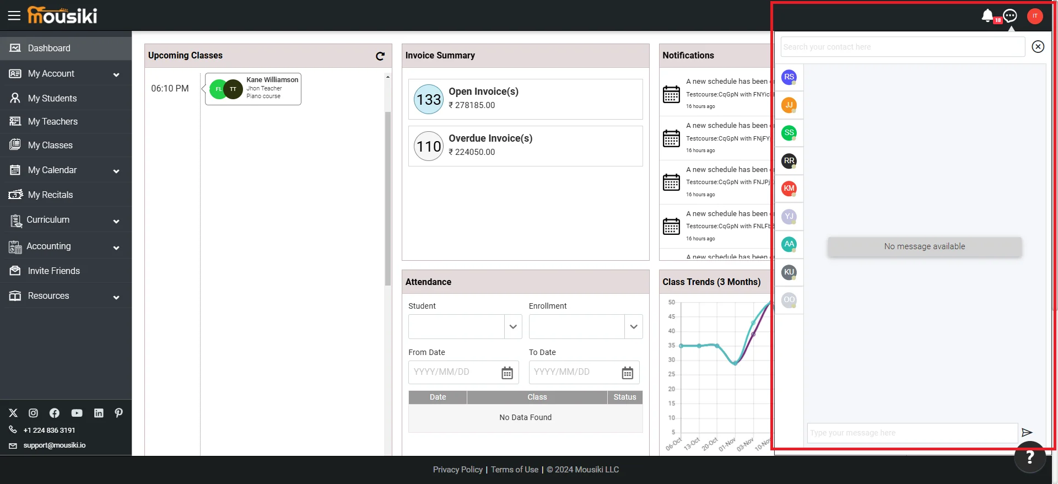Screen dimensions: 1058x484
Task: Visit Mousiki's Facebook page
Action: pos(55,413)
